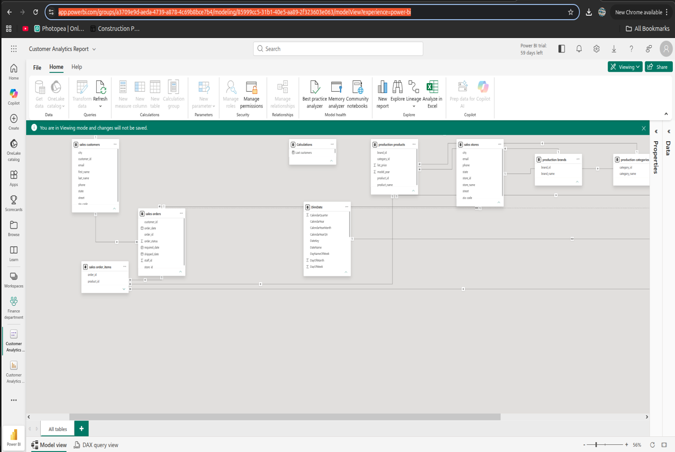675x452 pixels.
Task: Open the app launcher waffle icon
Action: click(x=14, y=49)
